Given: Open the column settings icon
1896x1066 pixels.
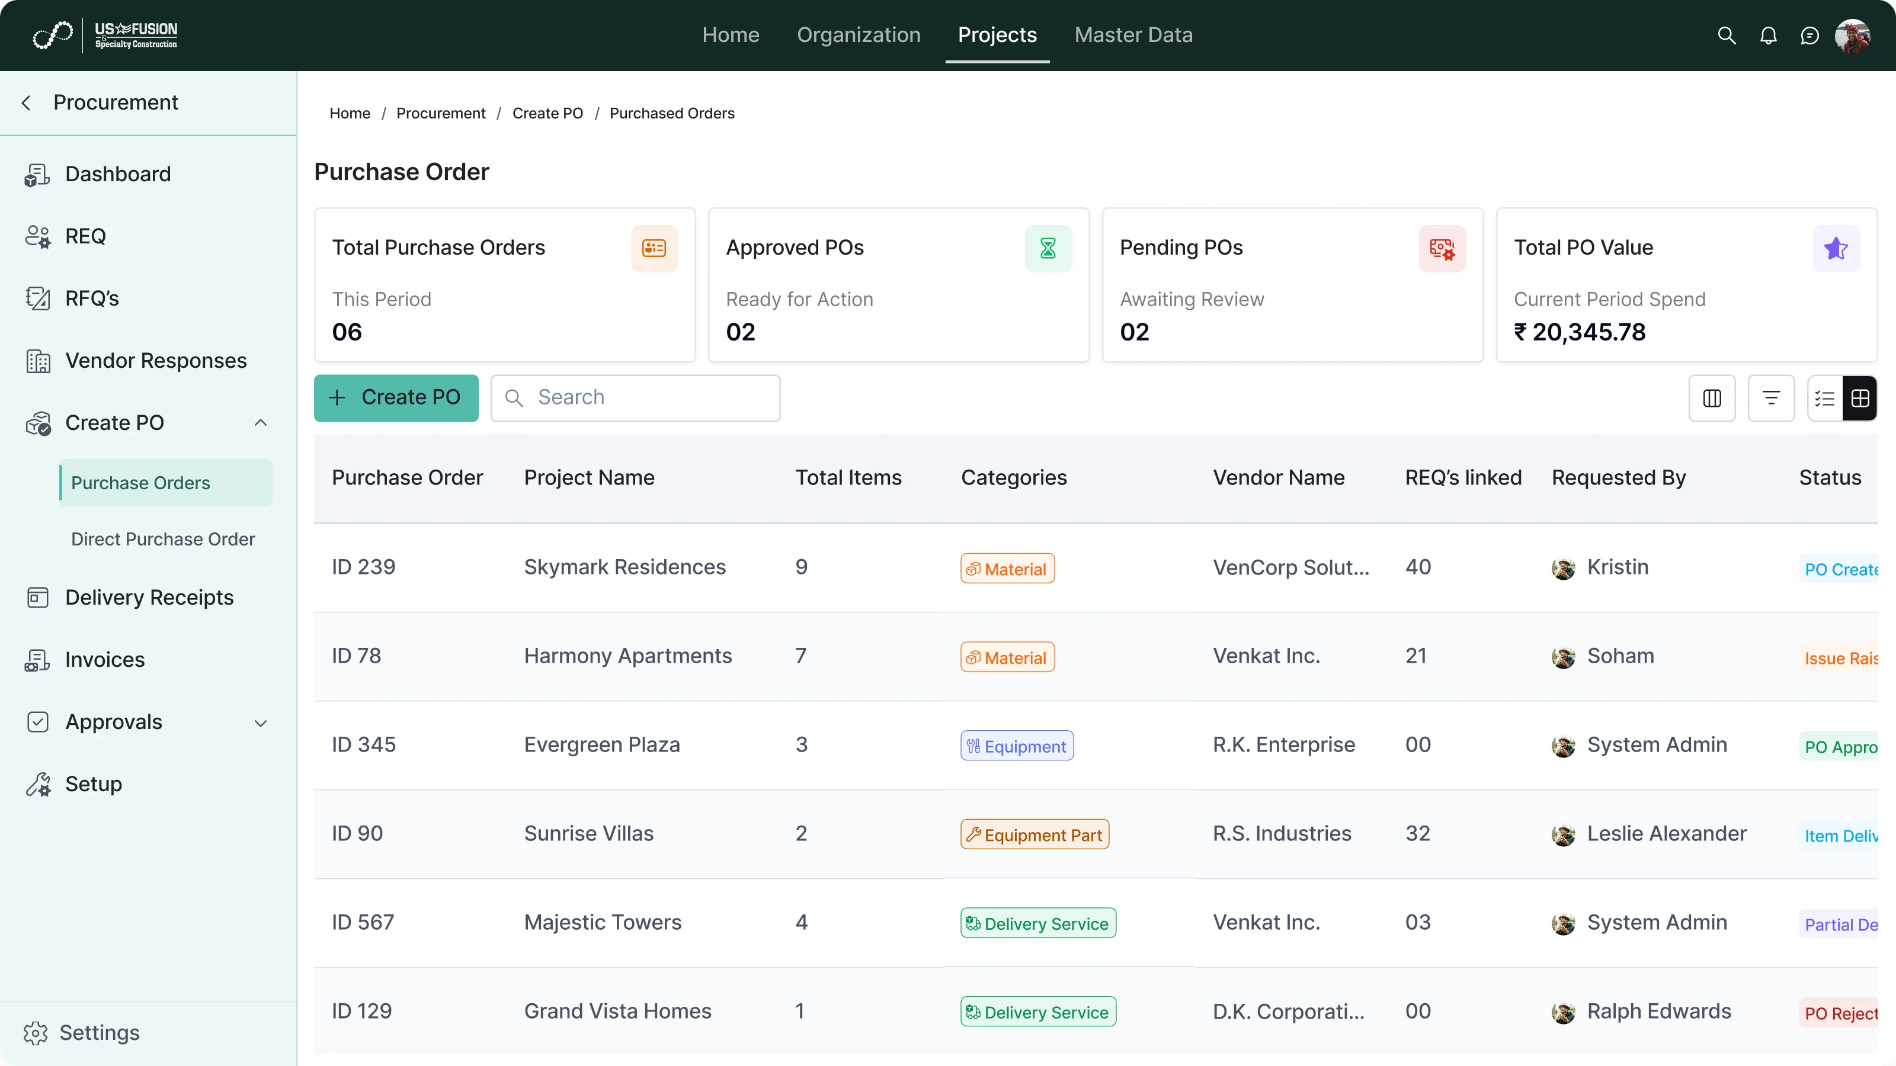Looking at the screenshot, I should (x=1712, y=398).
